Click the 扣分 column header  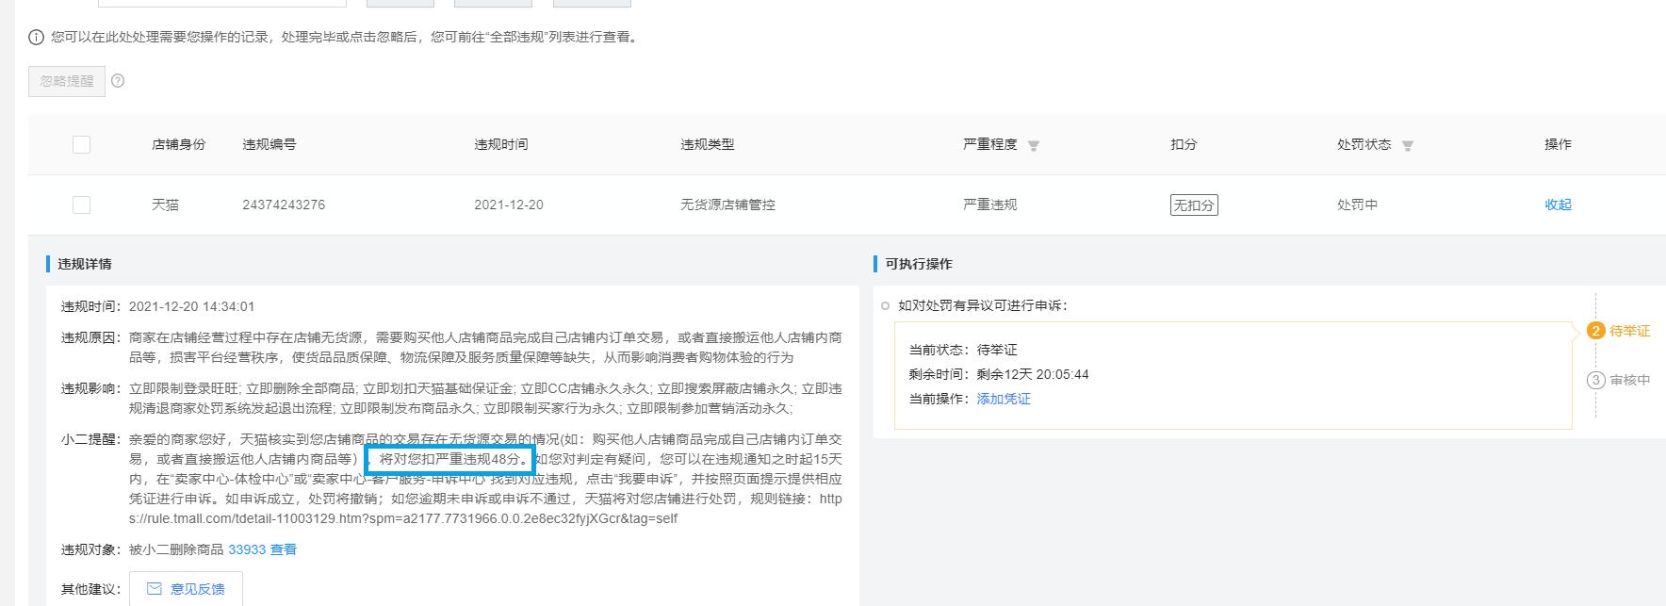(x=1184, y=144)
